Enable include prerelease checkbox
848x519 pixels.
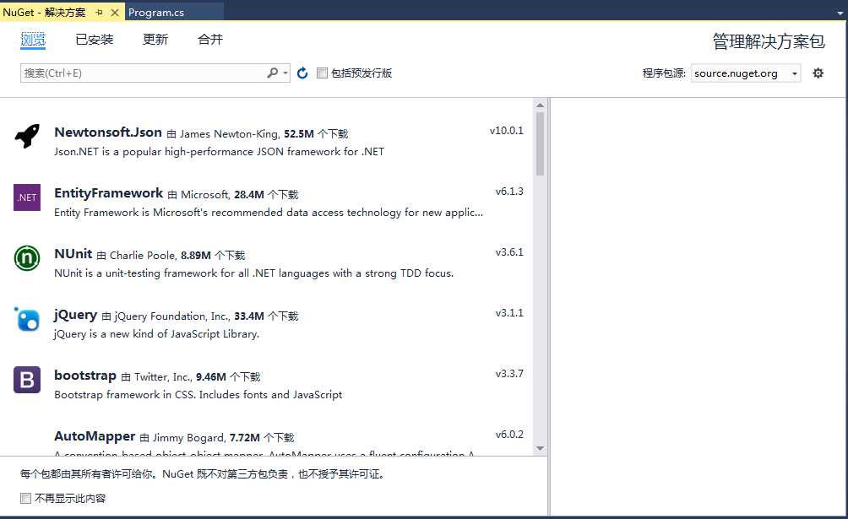(322, 73)
